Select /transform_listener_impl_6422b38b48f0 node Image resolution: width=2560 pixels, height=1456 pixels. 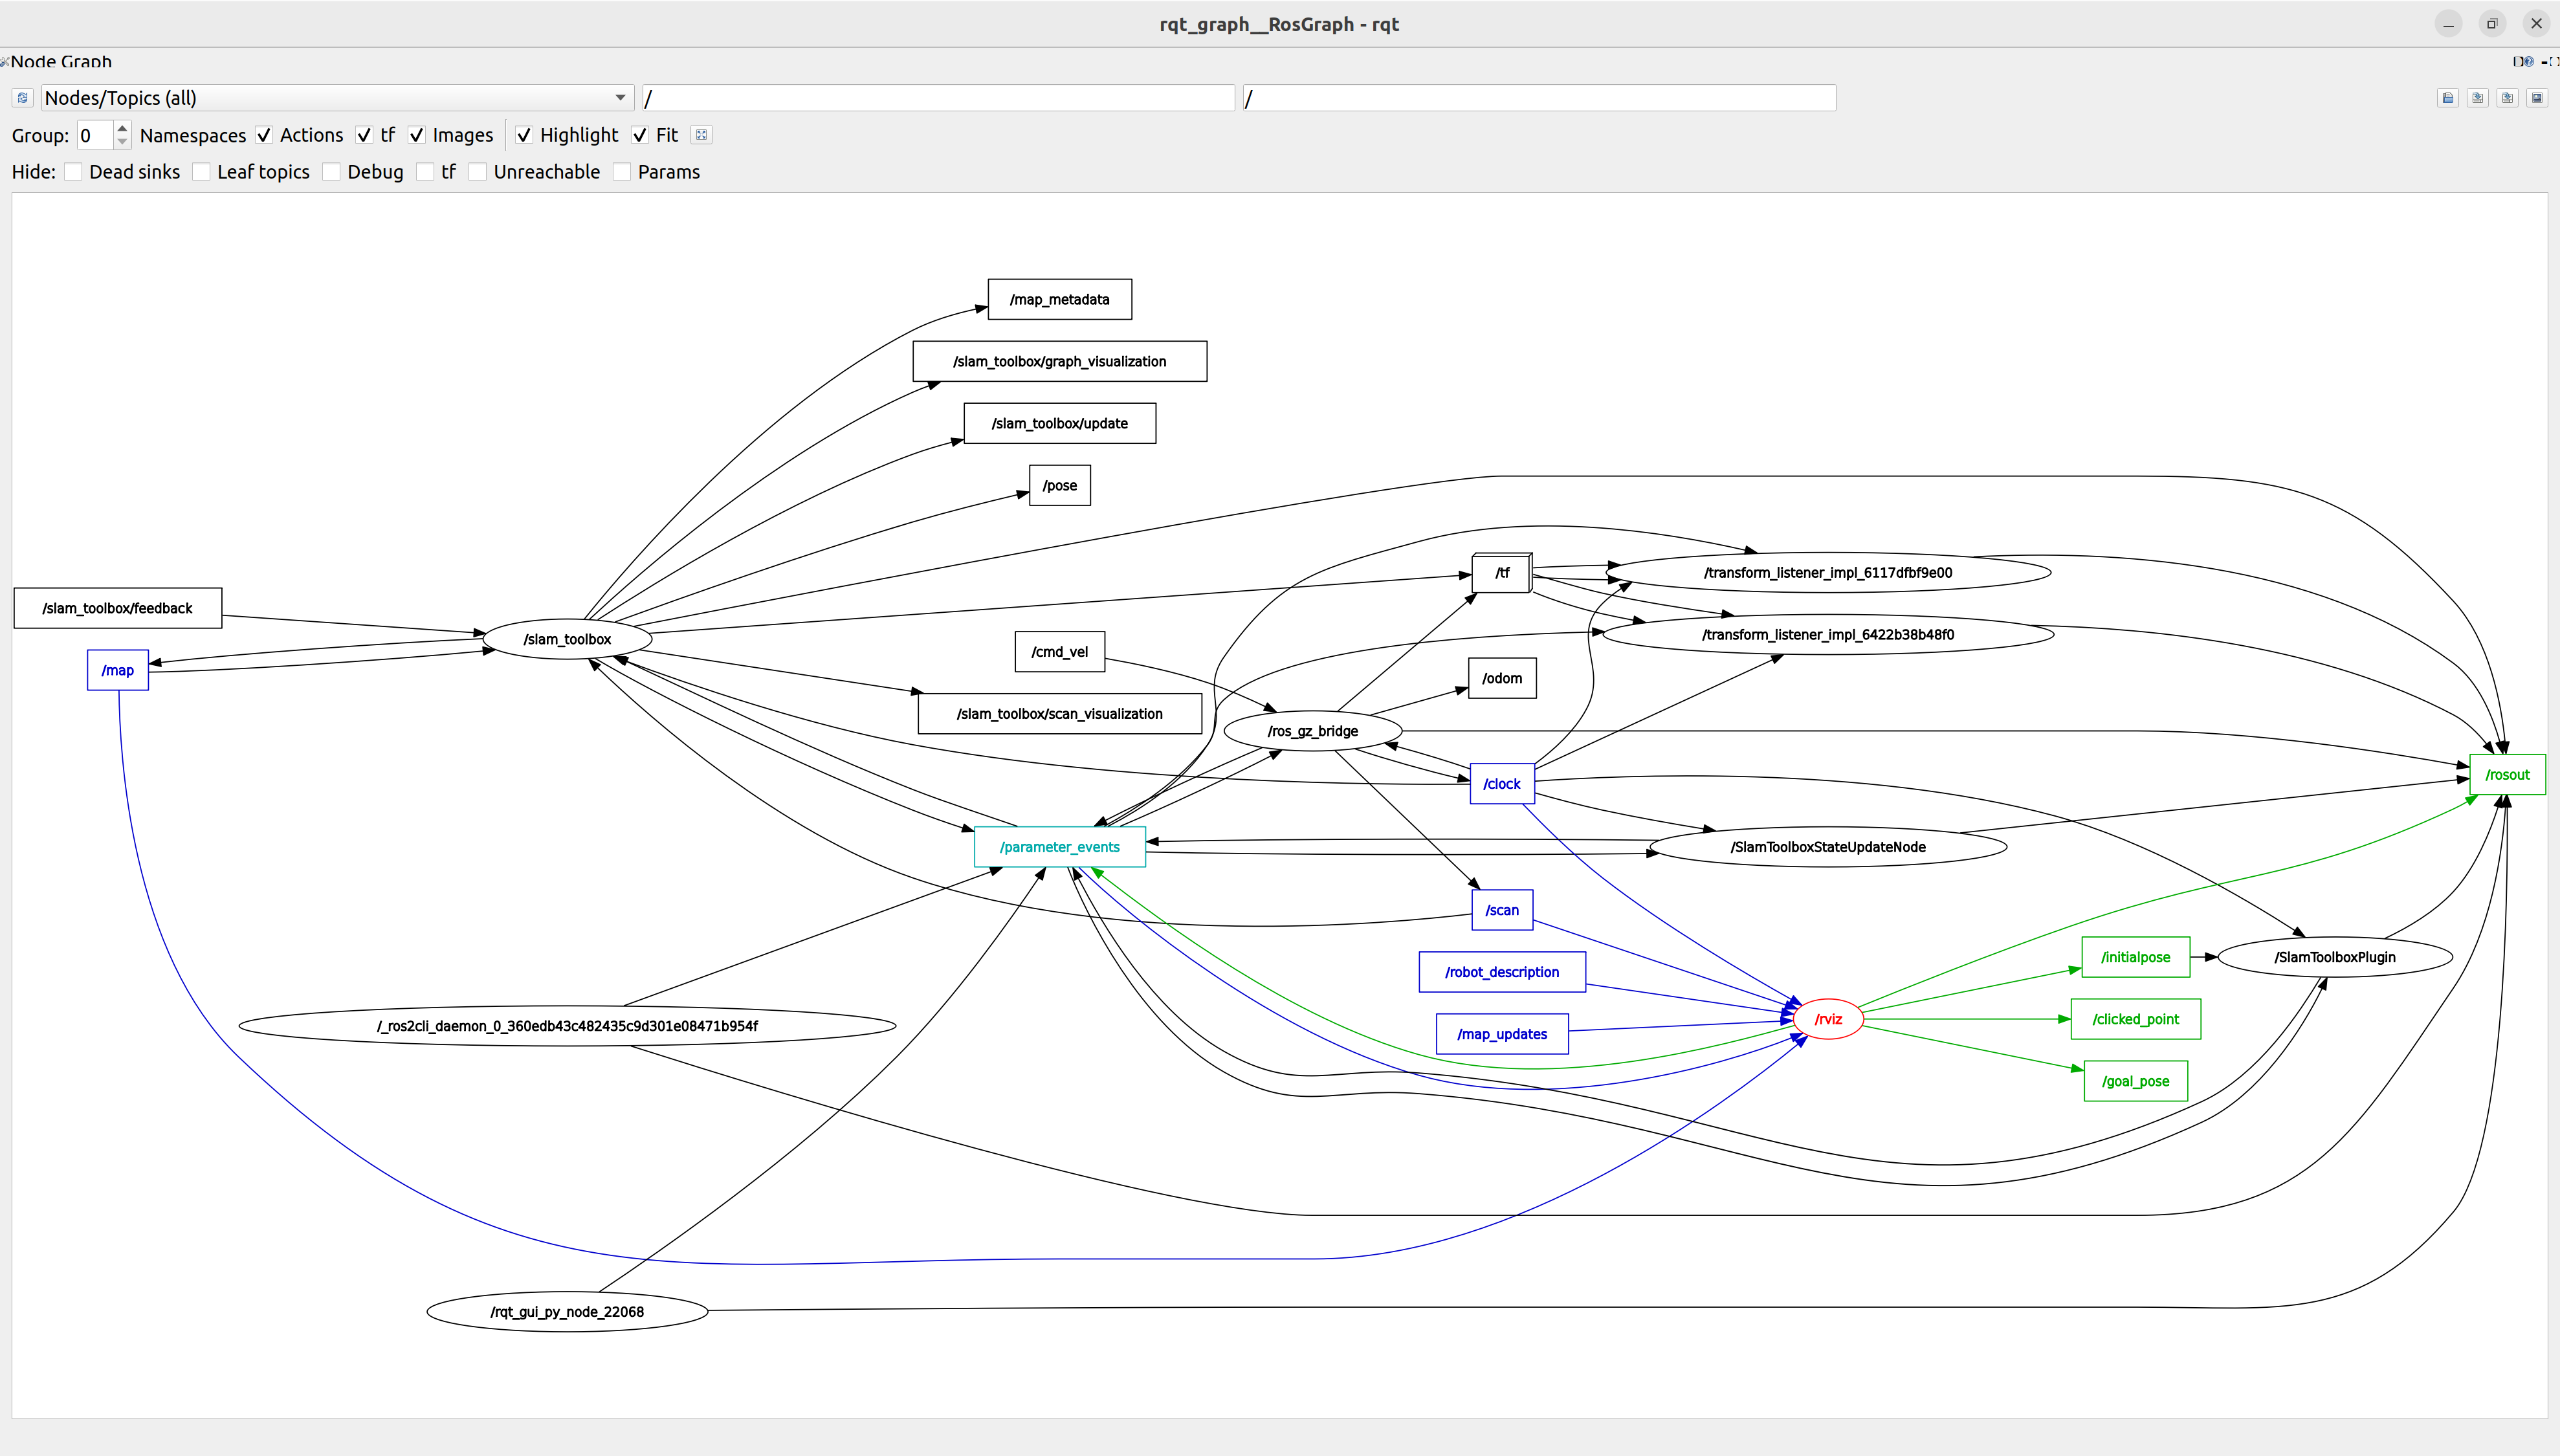click(1828, 635)
